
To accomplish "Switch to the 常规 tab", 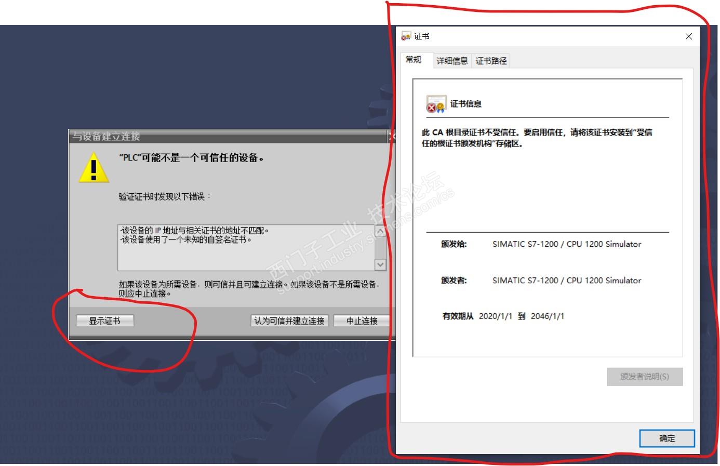I will point(414,60).
